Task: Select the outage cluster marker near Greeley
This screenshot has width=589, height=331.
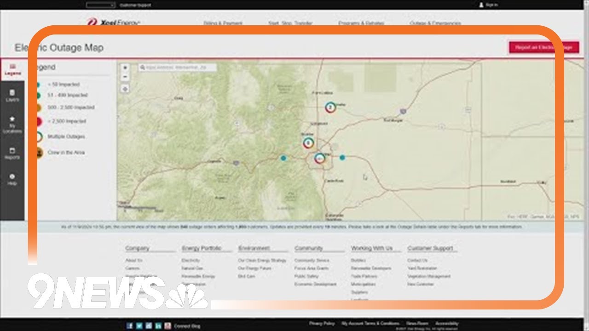Action: pyautogui.click(x=330, y=108)
